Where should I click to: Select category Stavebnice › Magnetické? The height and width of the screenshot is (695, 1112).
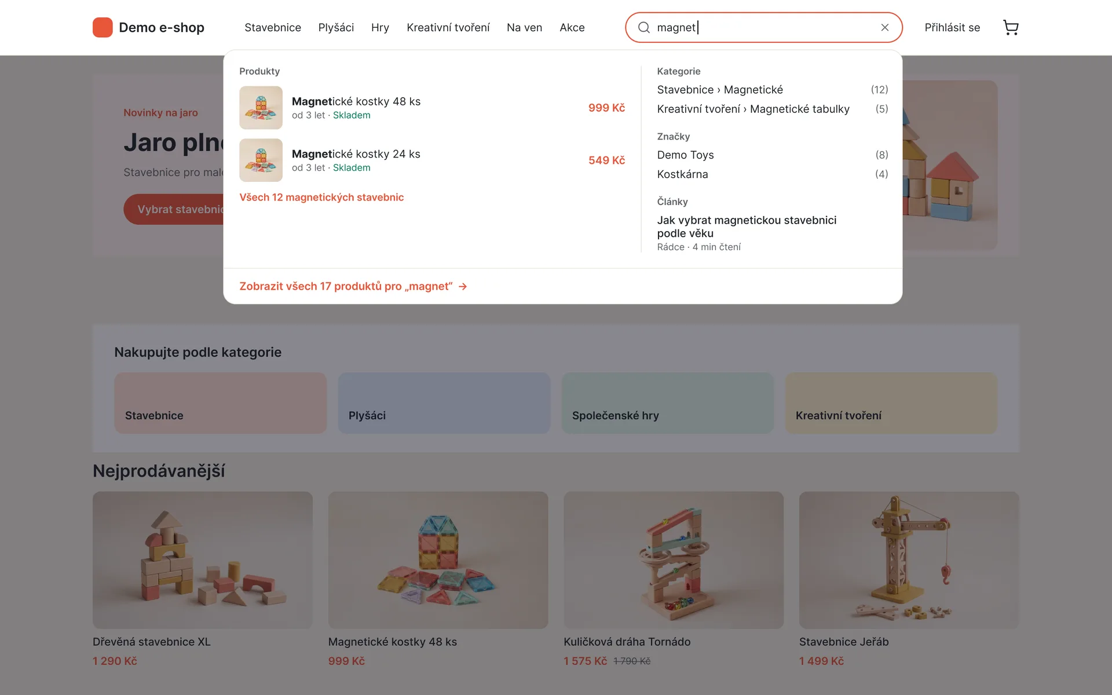[773, 90]
